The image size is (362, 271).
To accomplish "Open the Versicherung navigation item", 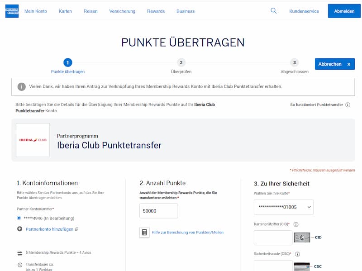I will [122, 11].
